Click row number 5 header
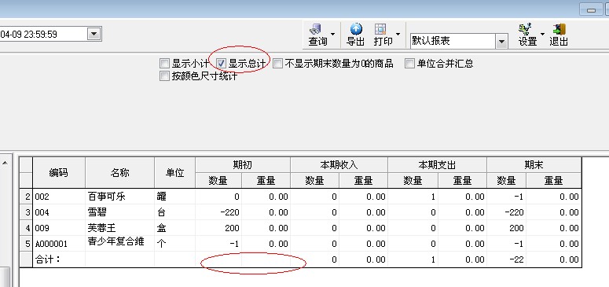 coord(27,244)
